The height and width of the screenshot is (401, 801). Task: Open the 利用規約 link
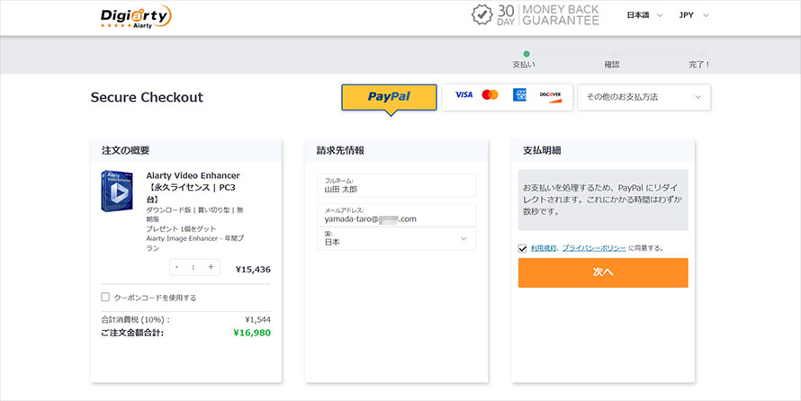(x=543, y=247)
